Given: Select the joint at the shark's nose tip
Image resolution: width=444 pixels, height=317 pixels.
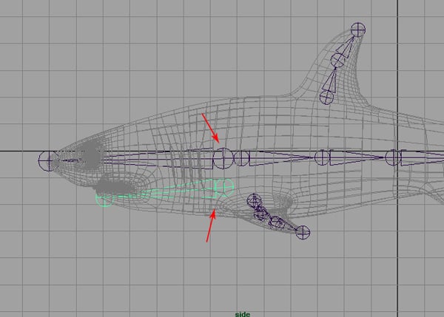Looking at the screenshot, I should point(49,161).
